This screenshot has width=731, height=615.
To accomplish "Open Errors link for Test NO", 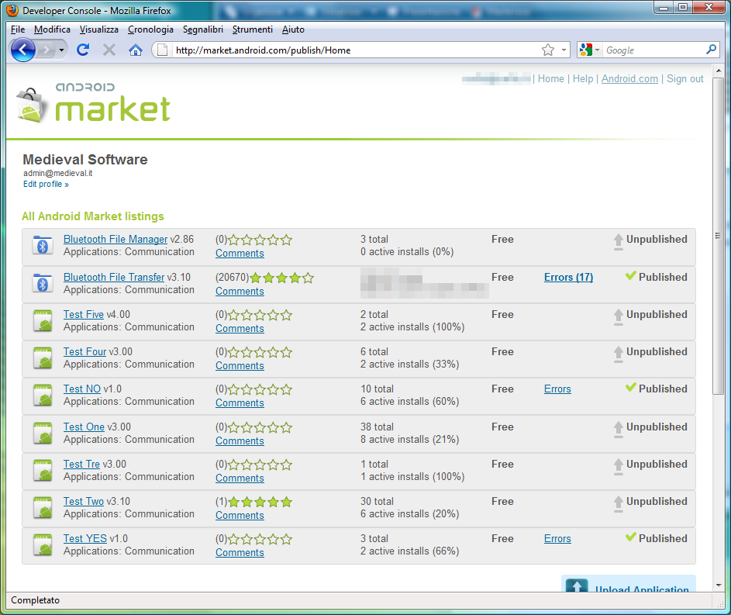I will 557,389.
